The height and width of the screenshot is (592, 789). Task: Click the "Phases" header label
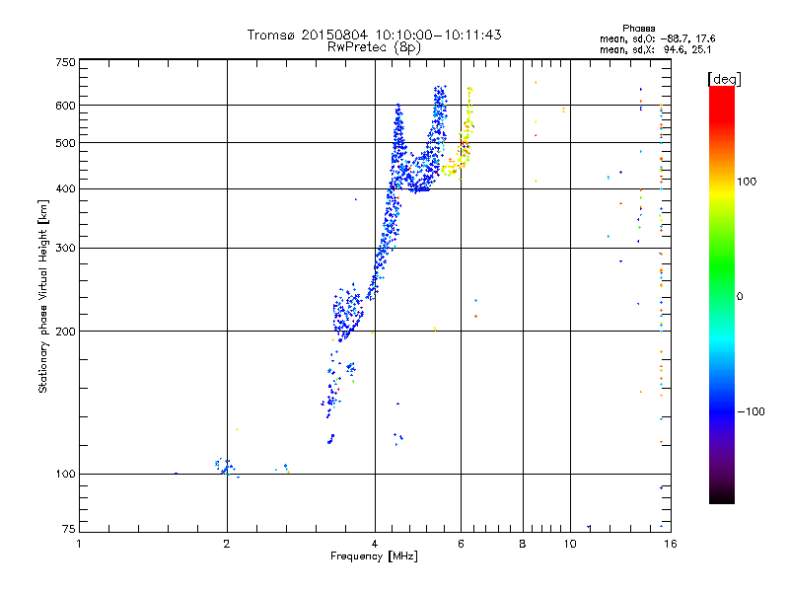(x=638, y=29)
